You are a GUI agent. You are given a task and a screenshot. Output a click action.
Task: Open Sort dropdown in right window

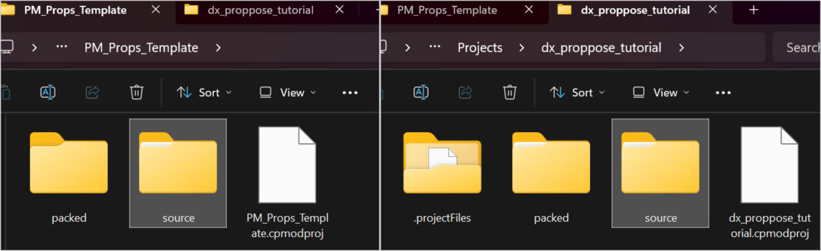click(577, 93)
